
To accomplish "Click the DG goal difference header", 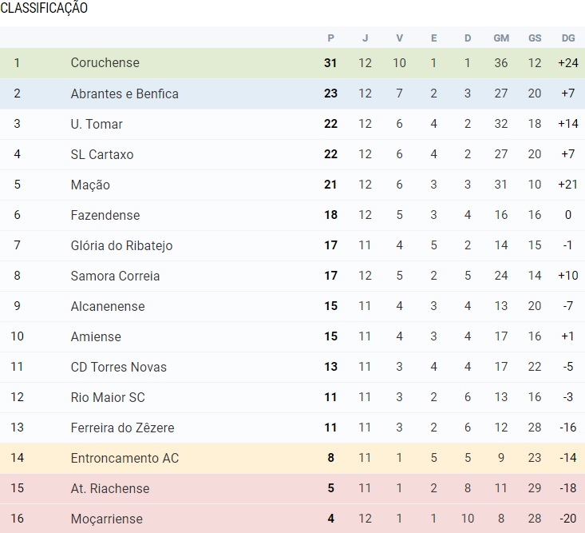I will 567,38.
